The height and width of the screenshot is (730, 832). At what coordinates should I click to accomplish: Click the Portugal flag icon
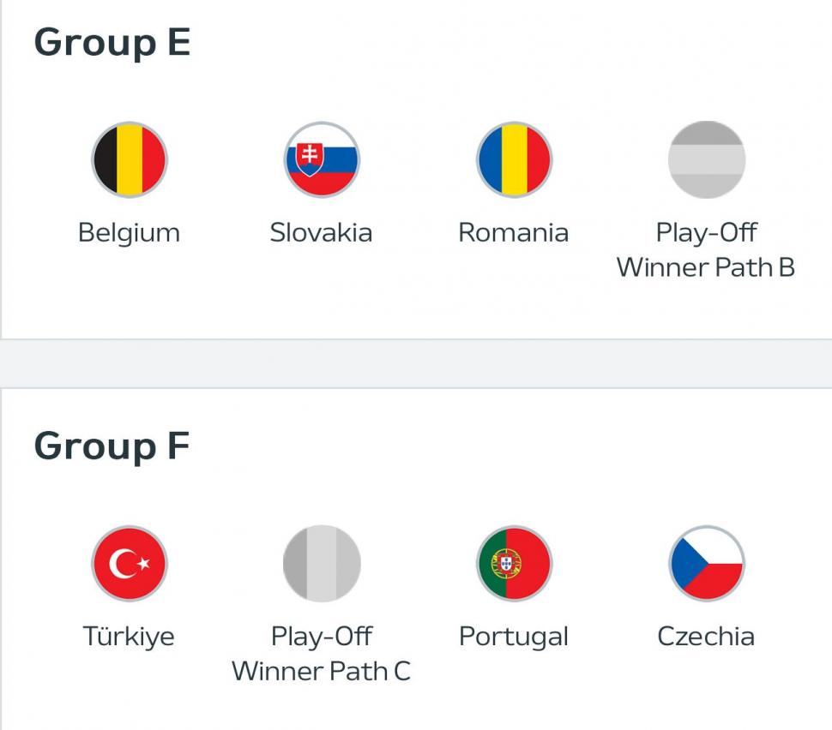[x=515, y=564]
